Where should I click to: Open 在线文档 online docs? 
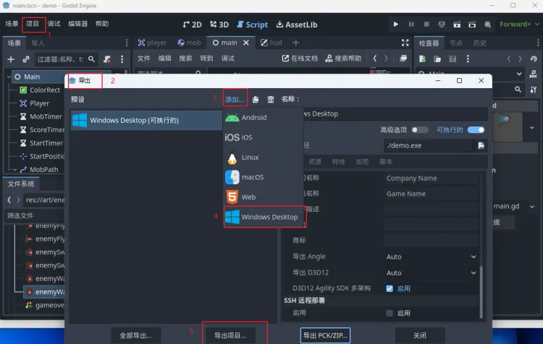(300, 59)
